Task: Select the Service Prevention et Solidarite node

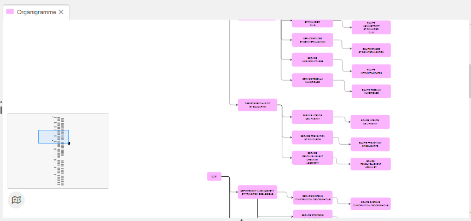Action: pos(312,138)
